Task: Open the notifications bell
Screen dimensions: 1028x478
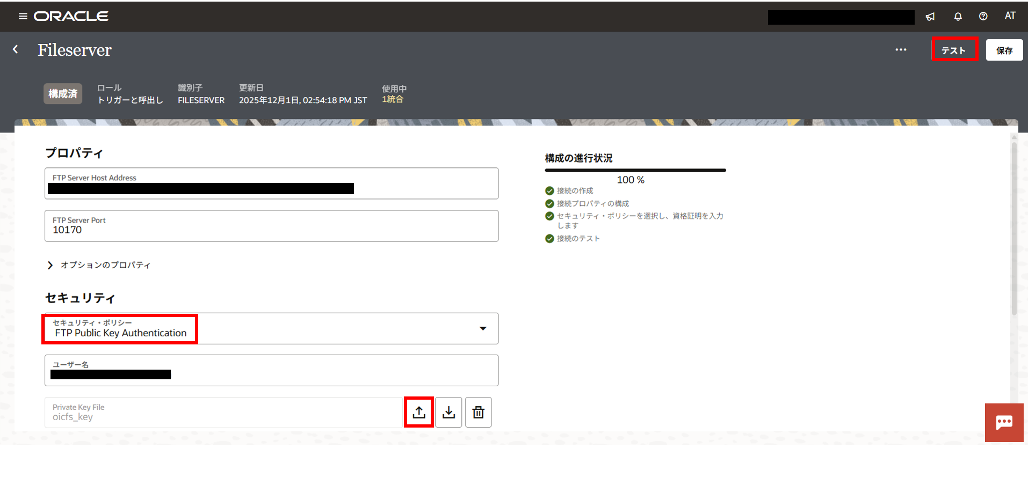Action: [958, 17]
